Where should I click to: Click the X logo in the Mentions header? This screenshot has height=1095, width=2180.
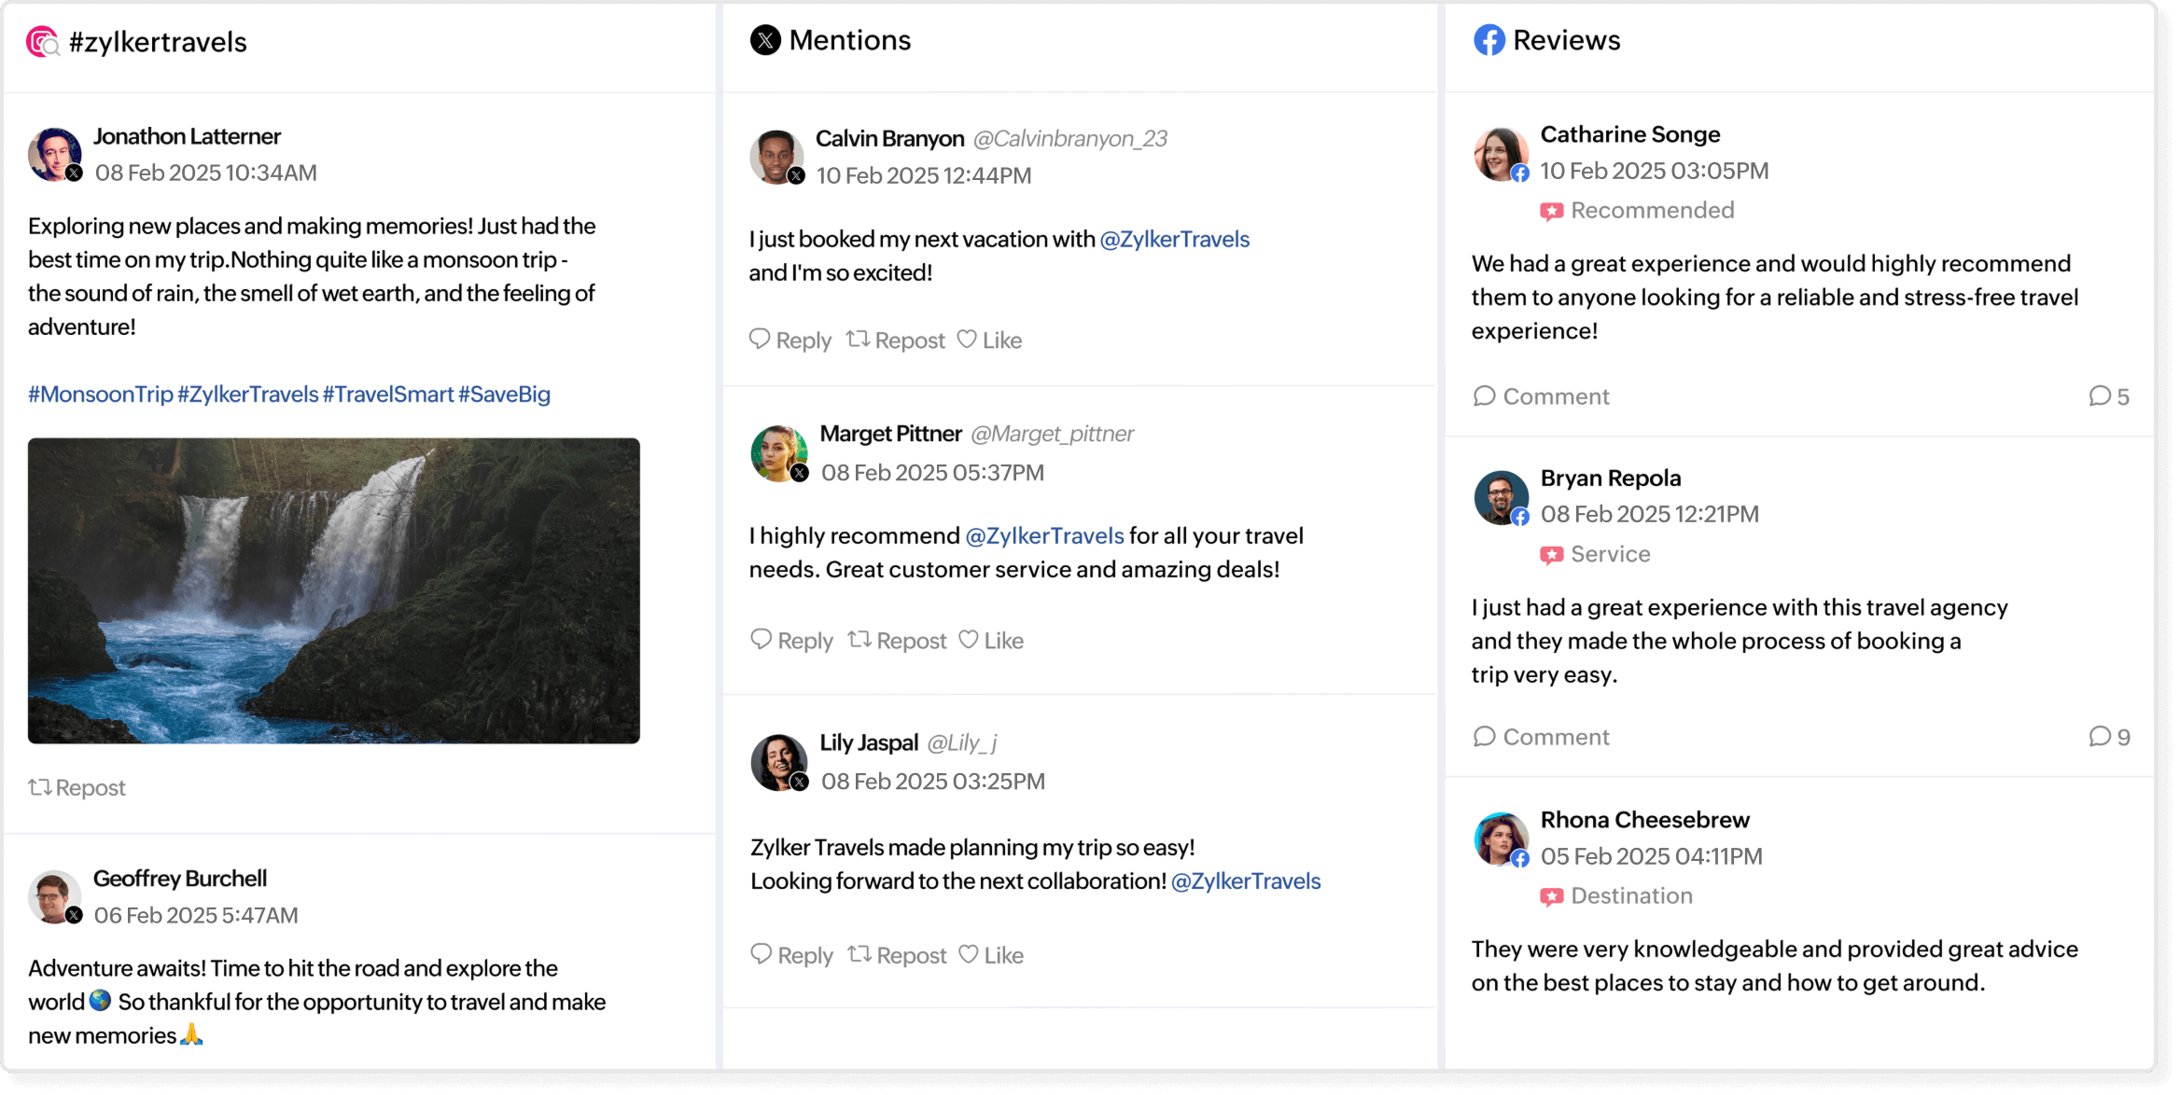pyautogui.click(x=765, y=40)
